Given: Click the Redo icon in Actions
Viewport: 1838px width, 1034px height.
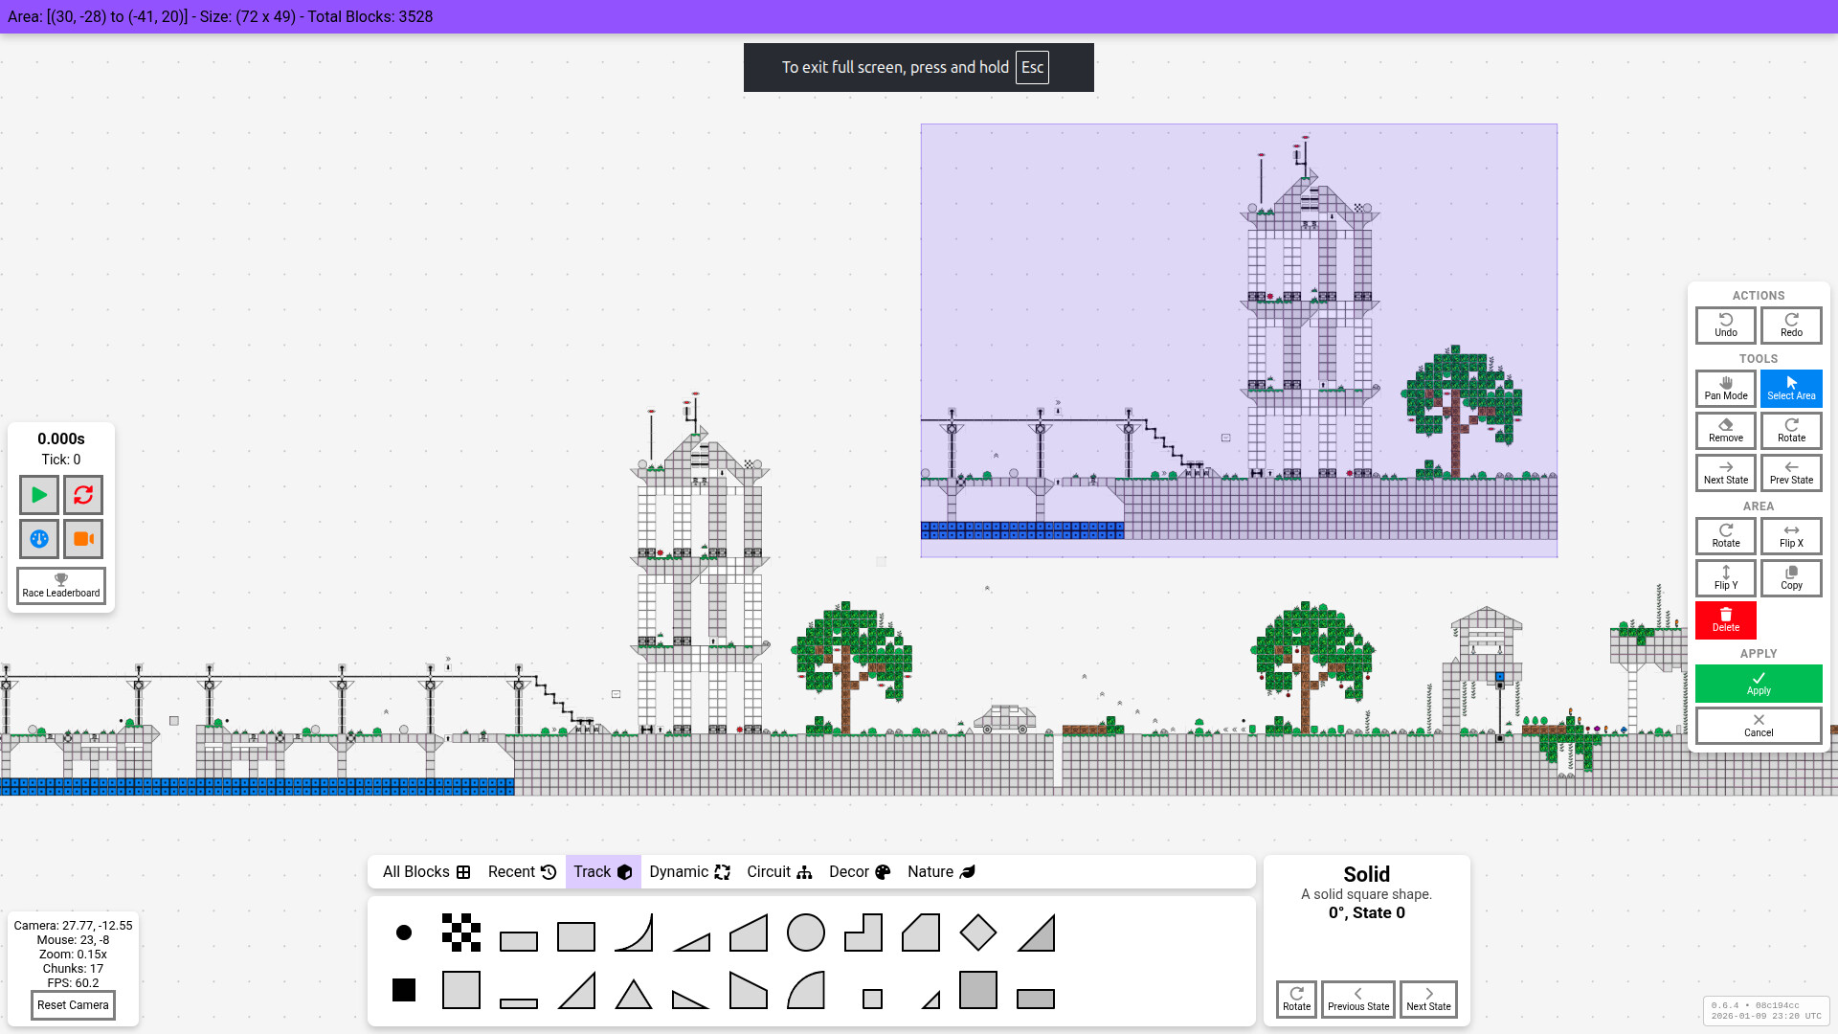Looking at the screenshot, I should point(1790,326).
